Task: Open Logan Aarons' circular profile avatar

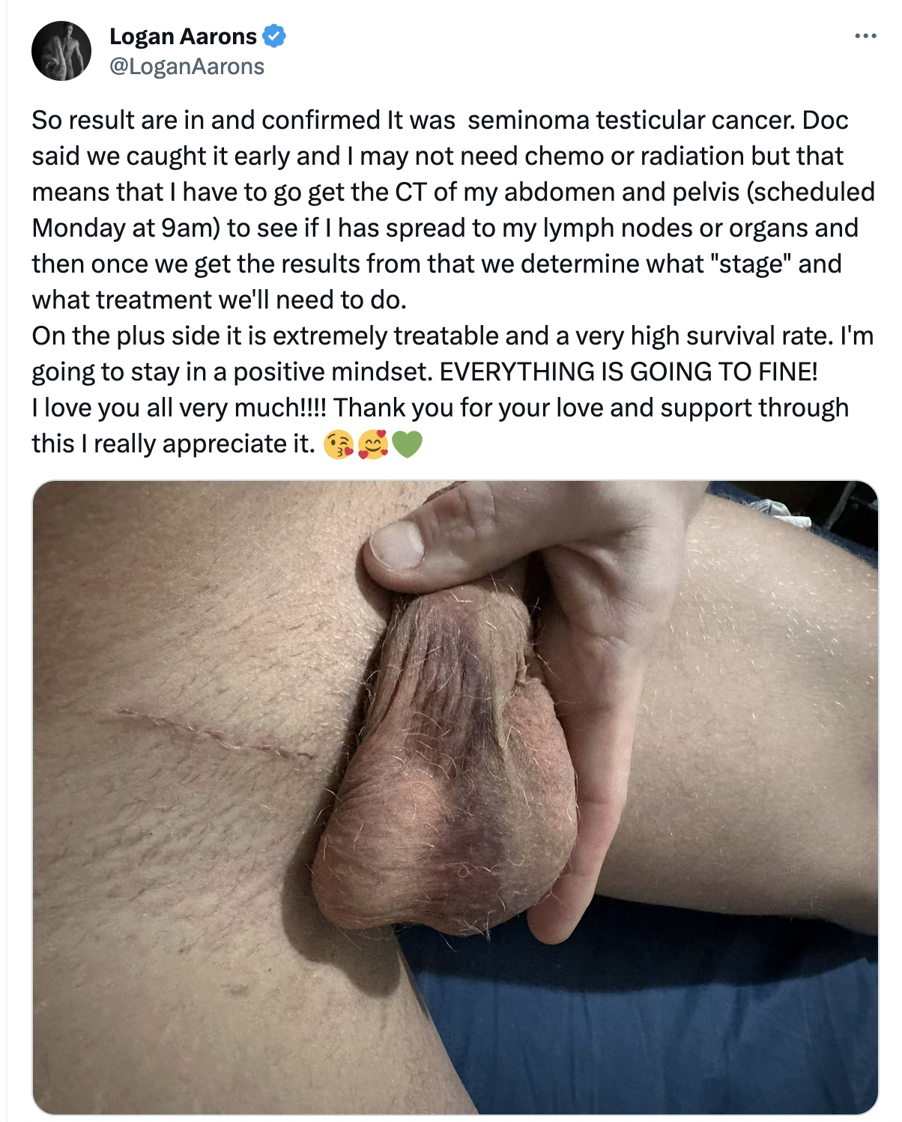Action: click(61, 51)
